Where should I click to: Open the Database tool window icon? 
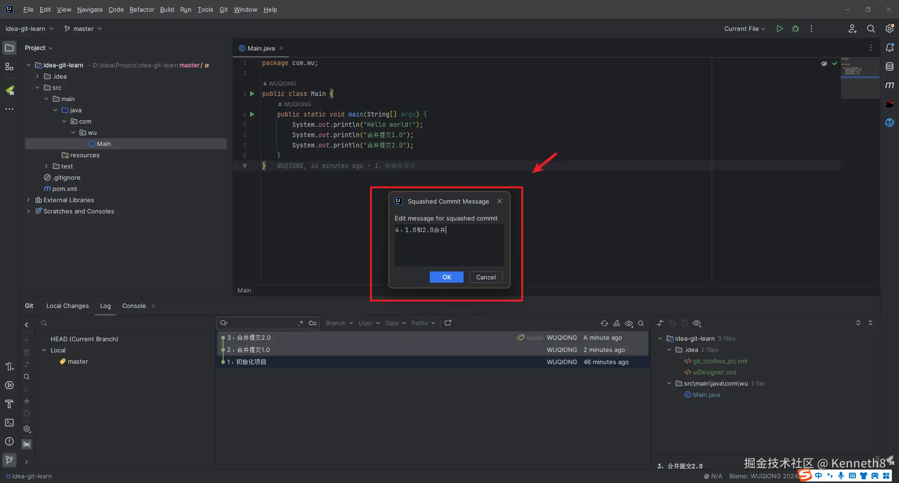[890, 66]
